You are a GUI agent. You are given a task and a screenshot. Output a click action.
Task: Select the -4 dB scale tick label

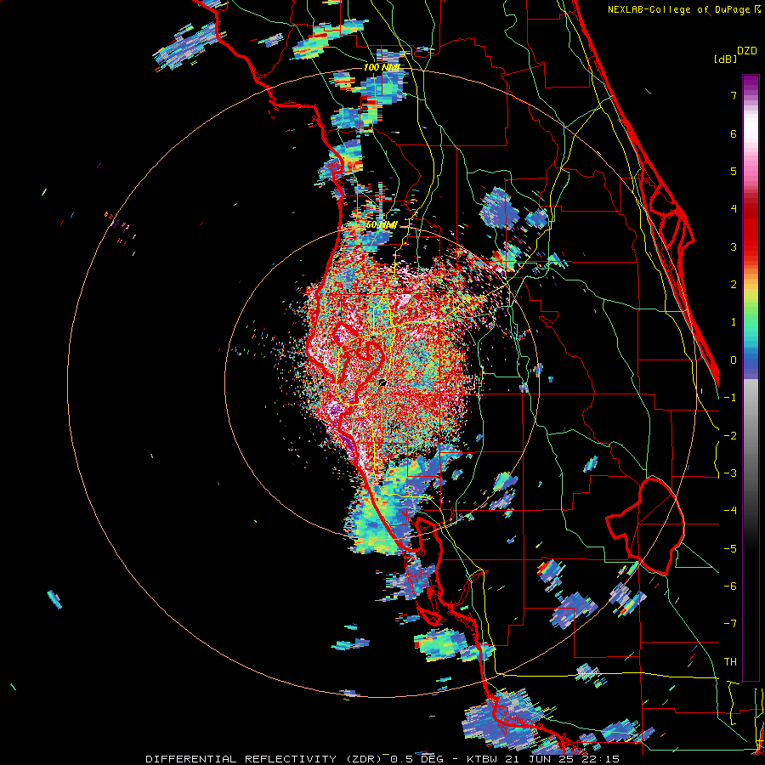pos(730,511)
